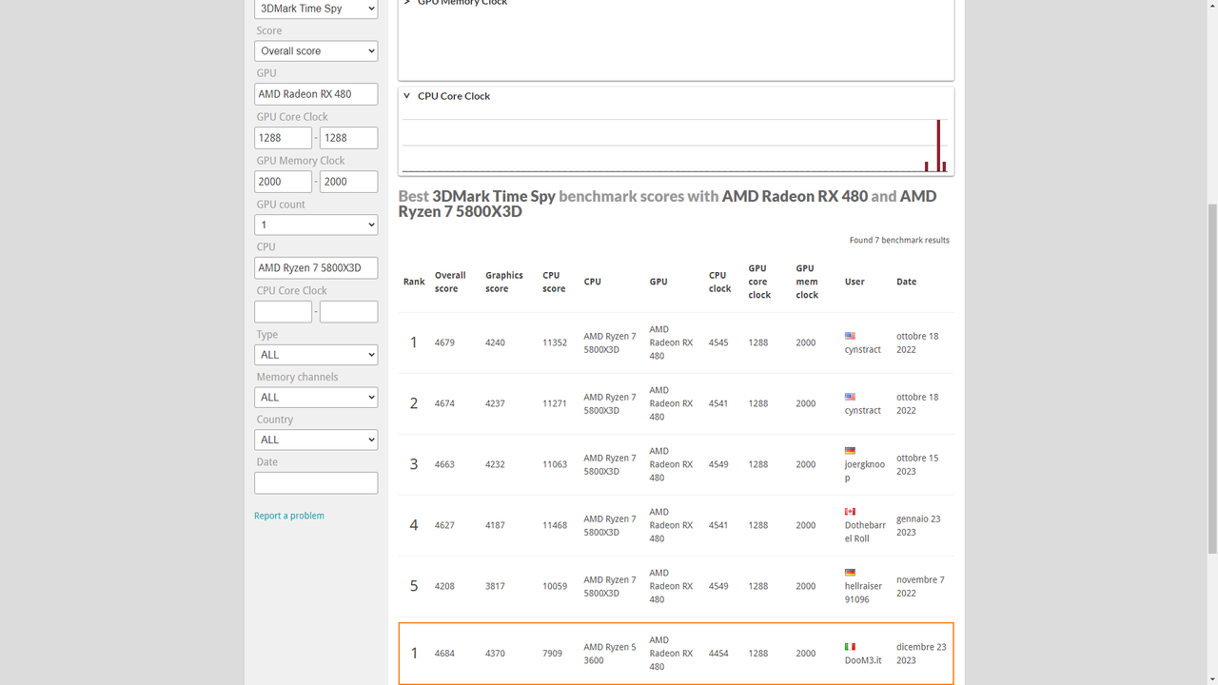Screen dimensions: 1218x685
Task: Click the Graphics score column header
Action: click(x=504, y=282)
